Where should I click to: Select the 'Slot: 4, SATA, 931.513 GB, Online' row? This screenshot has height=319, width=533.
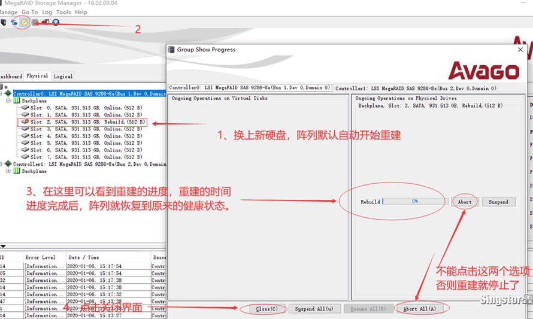tap(86, 136)
